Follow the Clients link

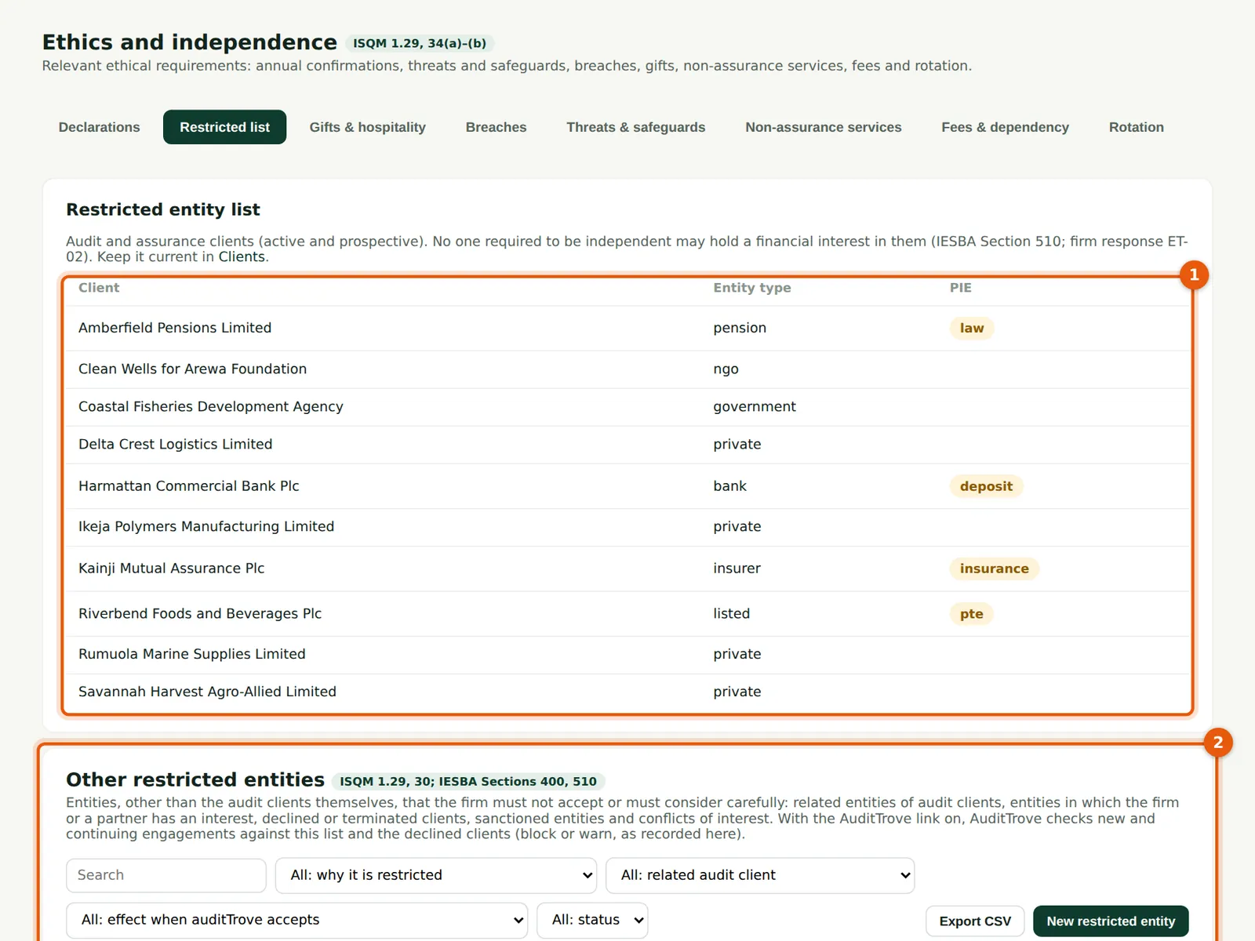tap(242, 257)
